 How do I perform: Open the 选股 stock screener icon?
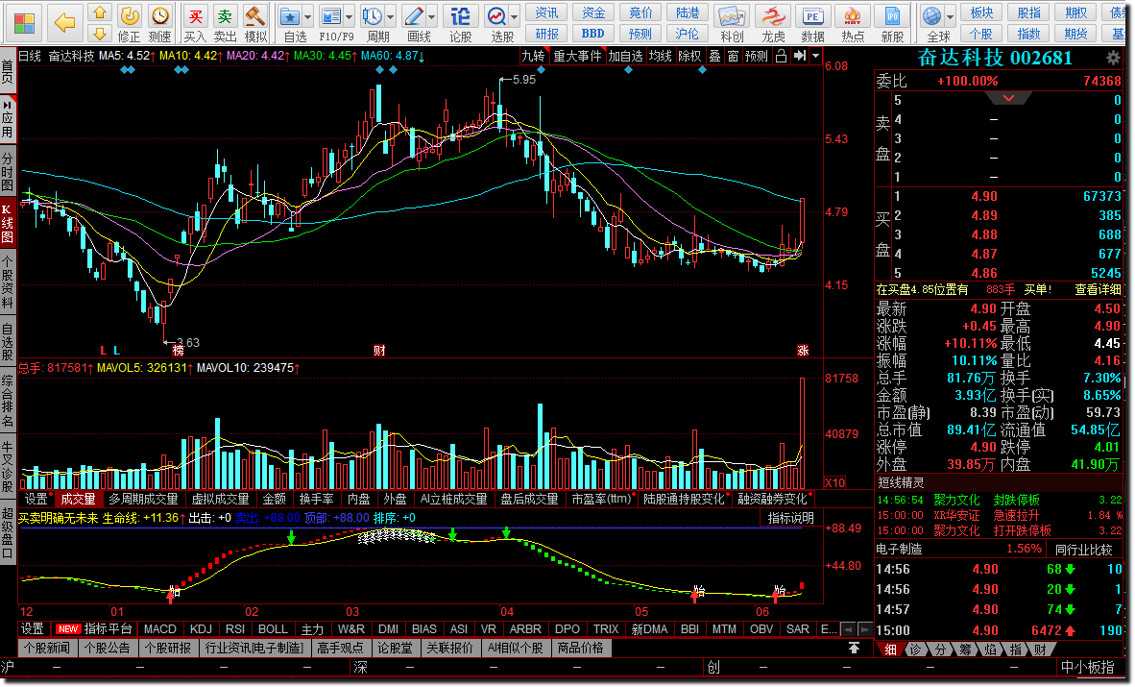[x=497, y=16]
